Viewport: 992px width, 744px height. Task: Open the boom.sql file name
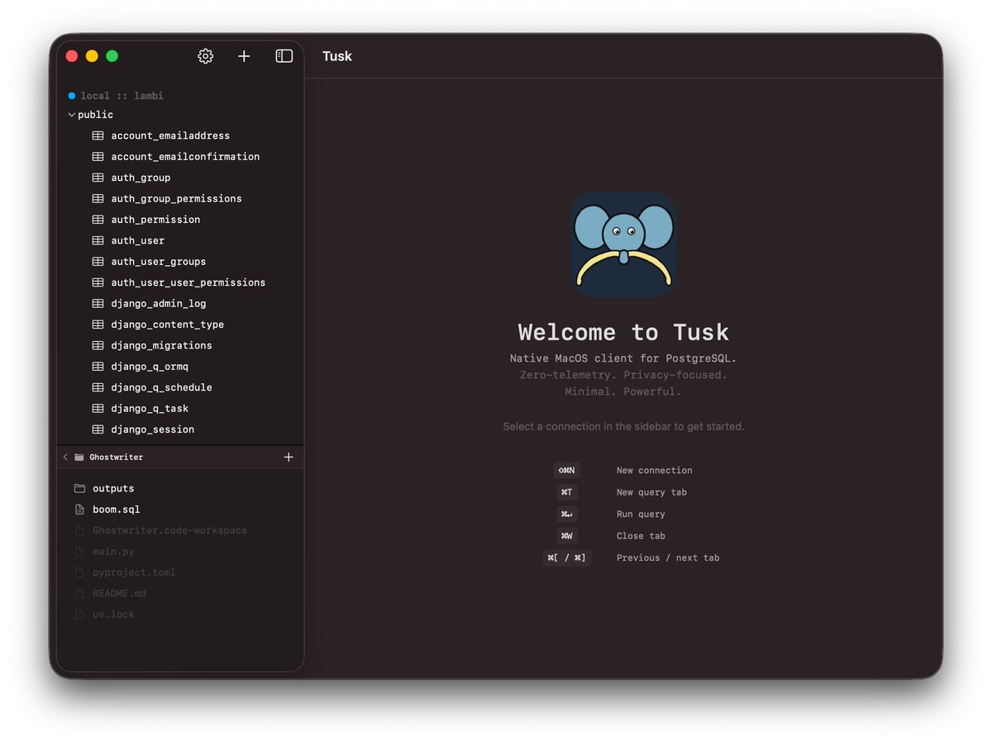point(117,509)
